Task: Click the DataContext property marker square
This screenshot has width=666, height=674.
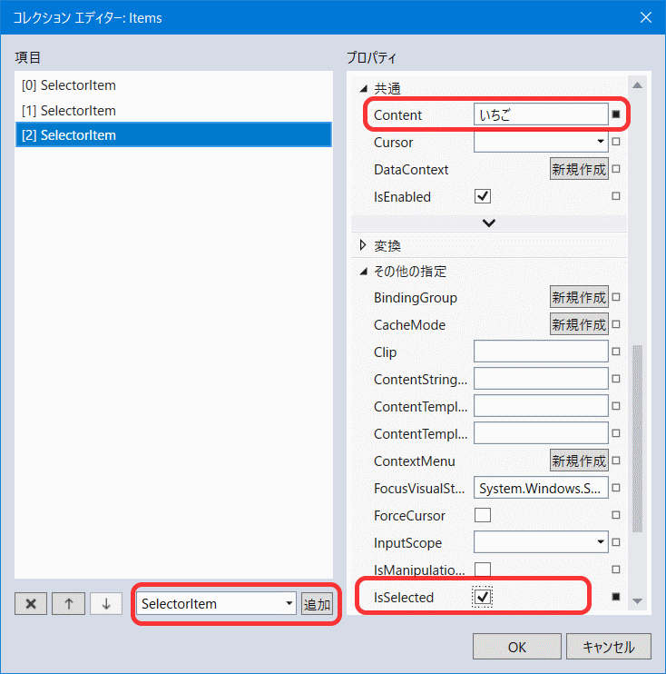Action: (x=616, y=169)
